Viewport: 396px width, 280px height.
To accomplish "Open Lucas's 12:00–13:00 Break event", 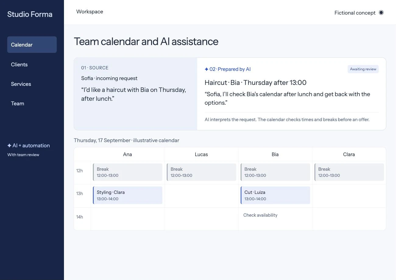I will (201, 172).
